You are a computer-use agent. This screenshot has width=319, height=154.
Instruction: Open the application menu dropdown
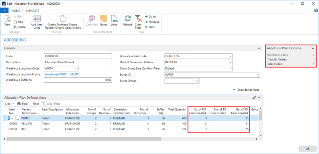4,11
